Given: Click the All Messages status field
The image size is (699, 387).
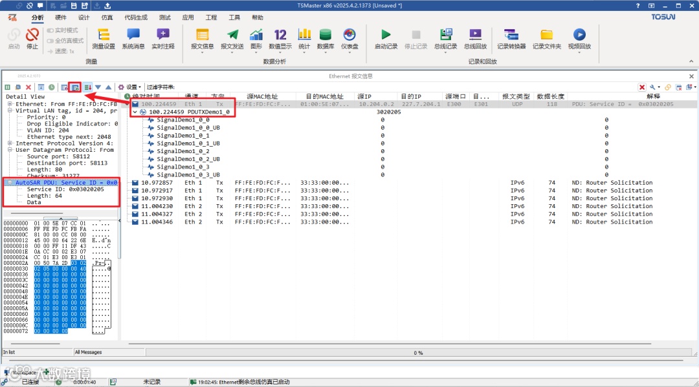Looking at the screenshot, I should (x=109, y=352).
